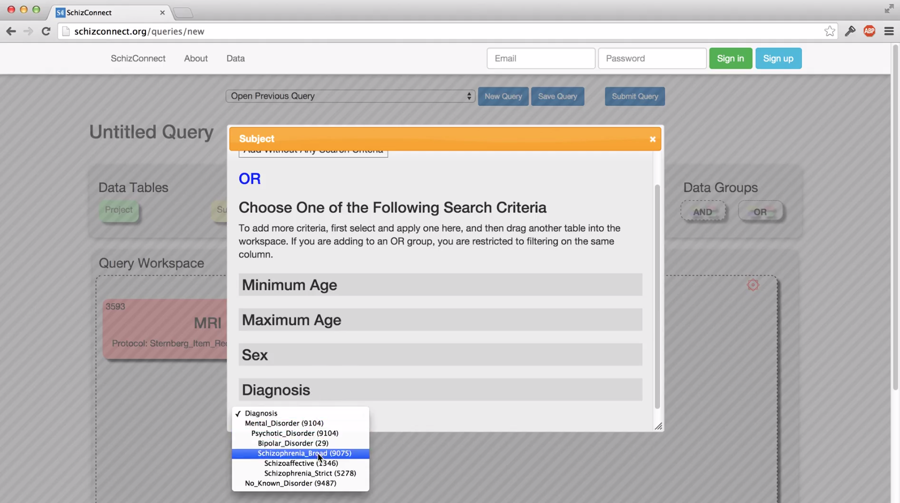Click the MRI card in workspace
This screenshot has height=503, width=900.
coord(165,329)
